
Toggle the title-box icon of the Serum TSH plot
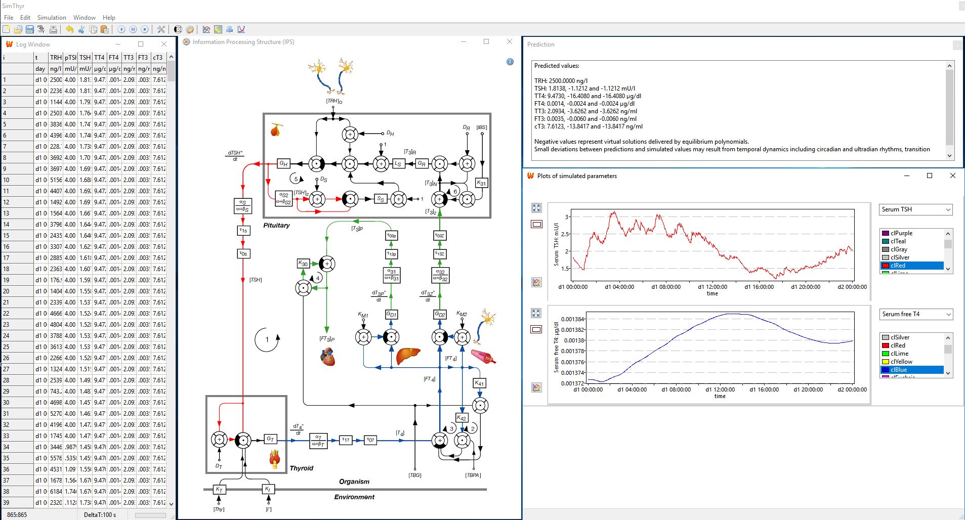536,224
